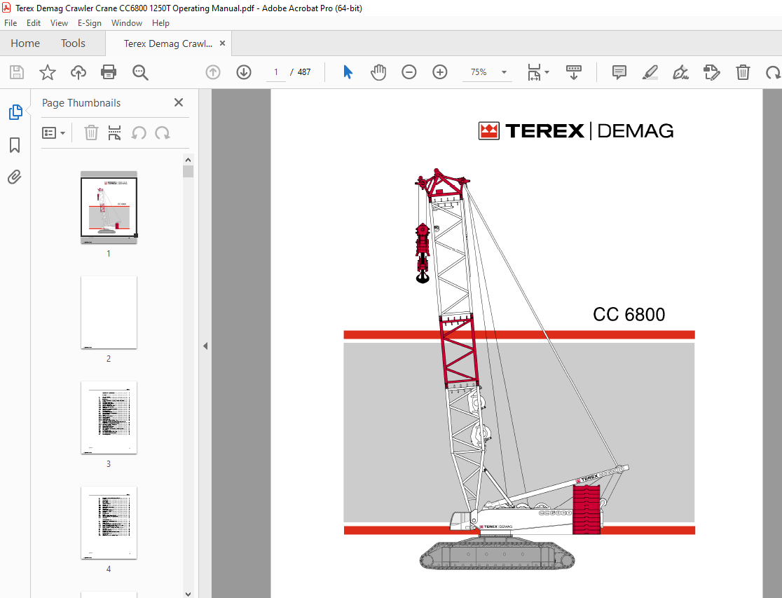782x598 pixels.
Task: Open Bookmarks sidebar panel
Action: click(15, 145)
